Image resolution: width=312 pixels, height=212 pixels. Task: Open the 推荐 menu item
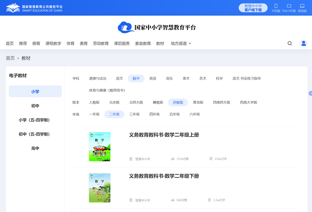tap(23, 44)
